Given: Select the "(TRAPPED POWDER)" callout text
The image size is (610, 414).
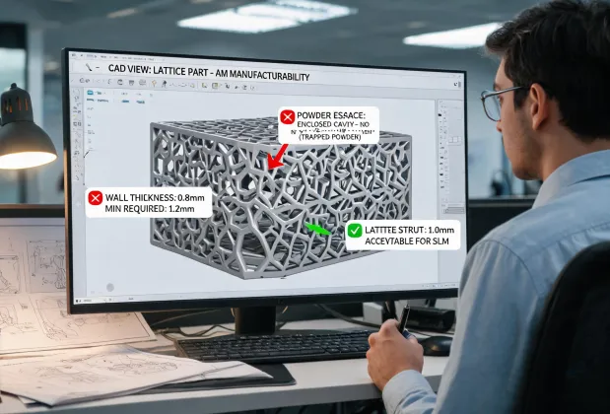Looking at the screenshot, I should coord(329,137).
